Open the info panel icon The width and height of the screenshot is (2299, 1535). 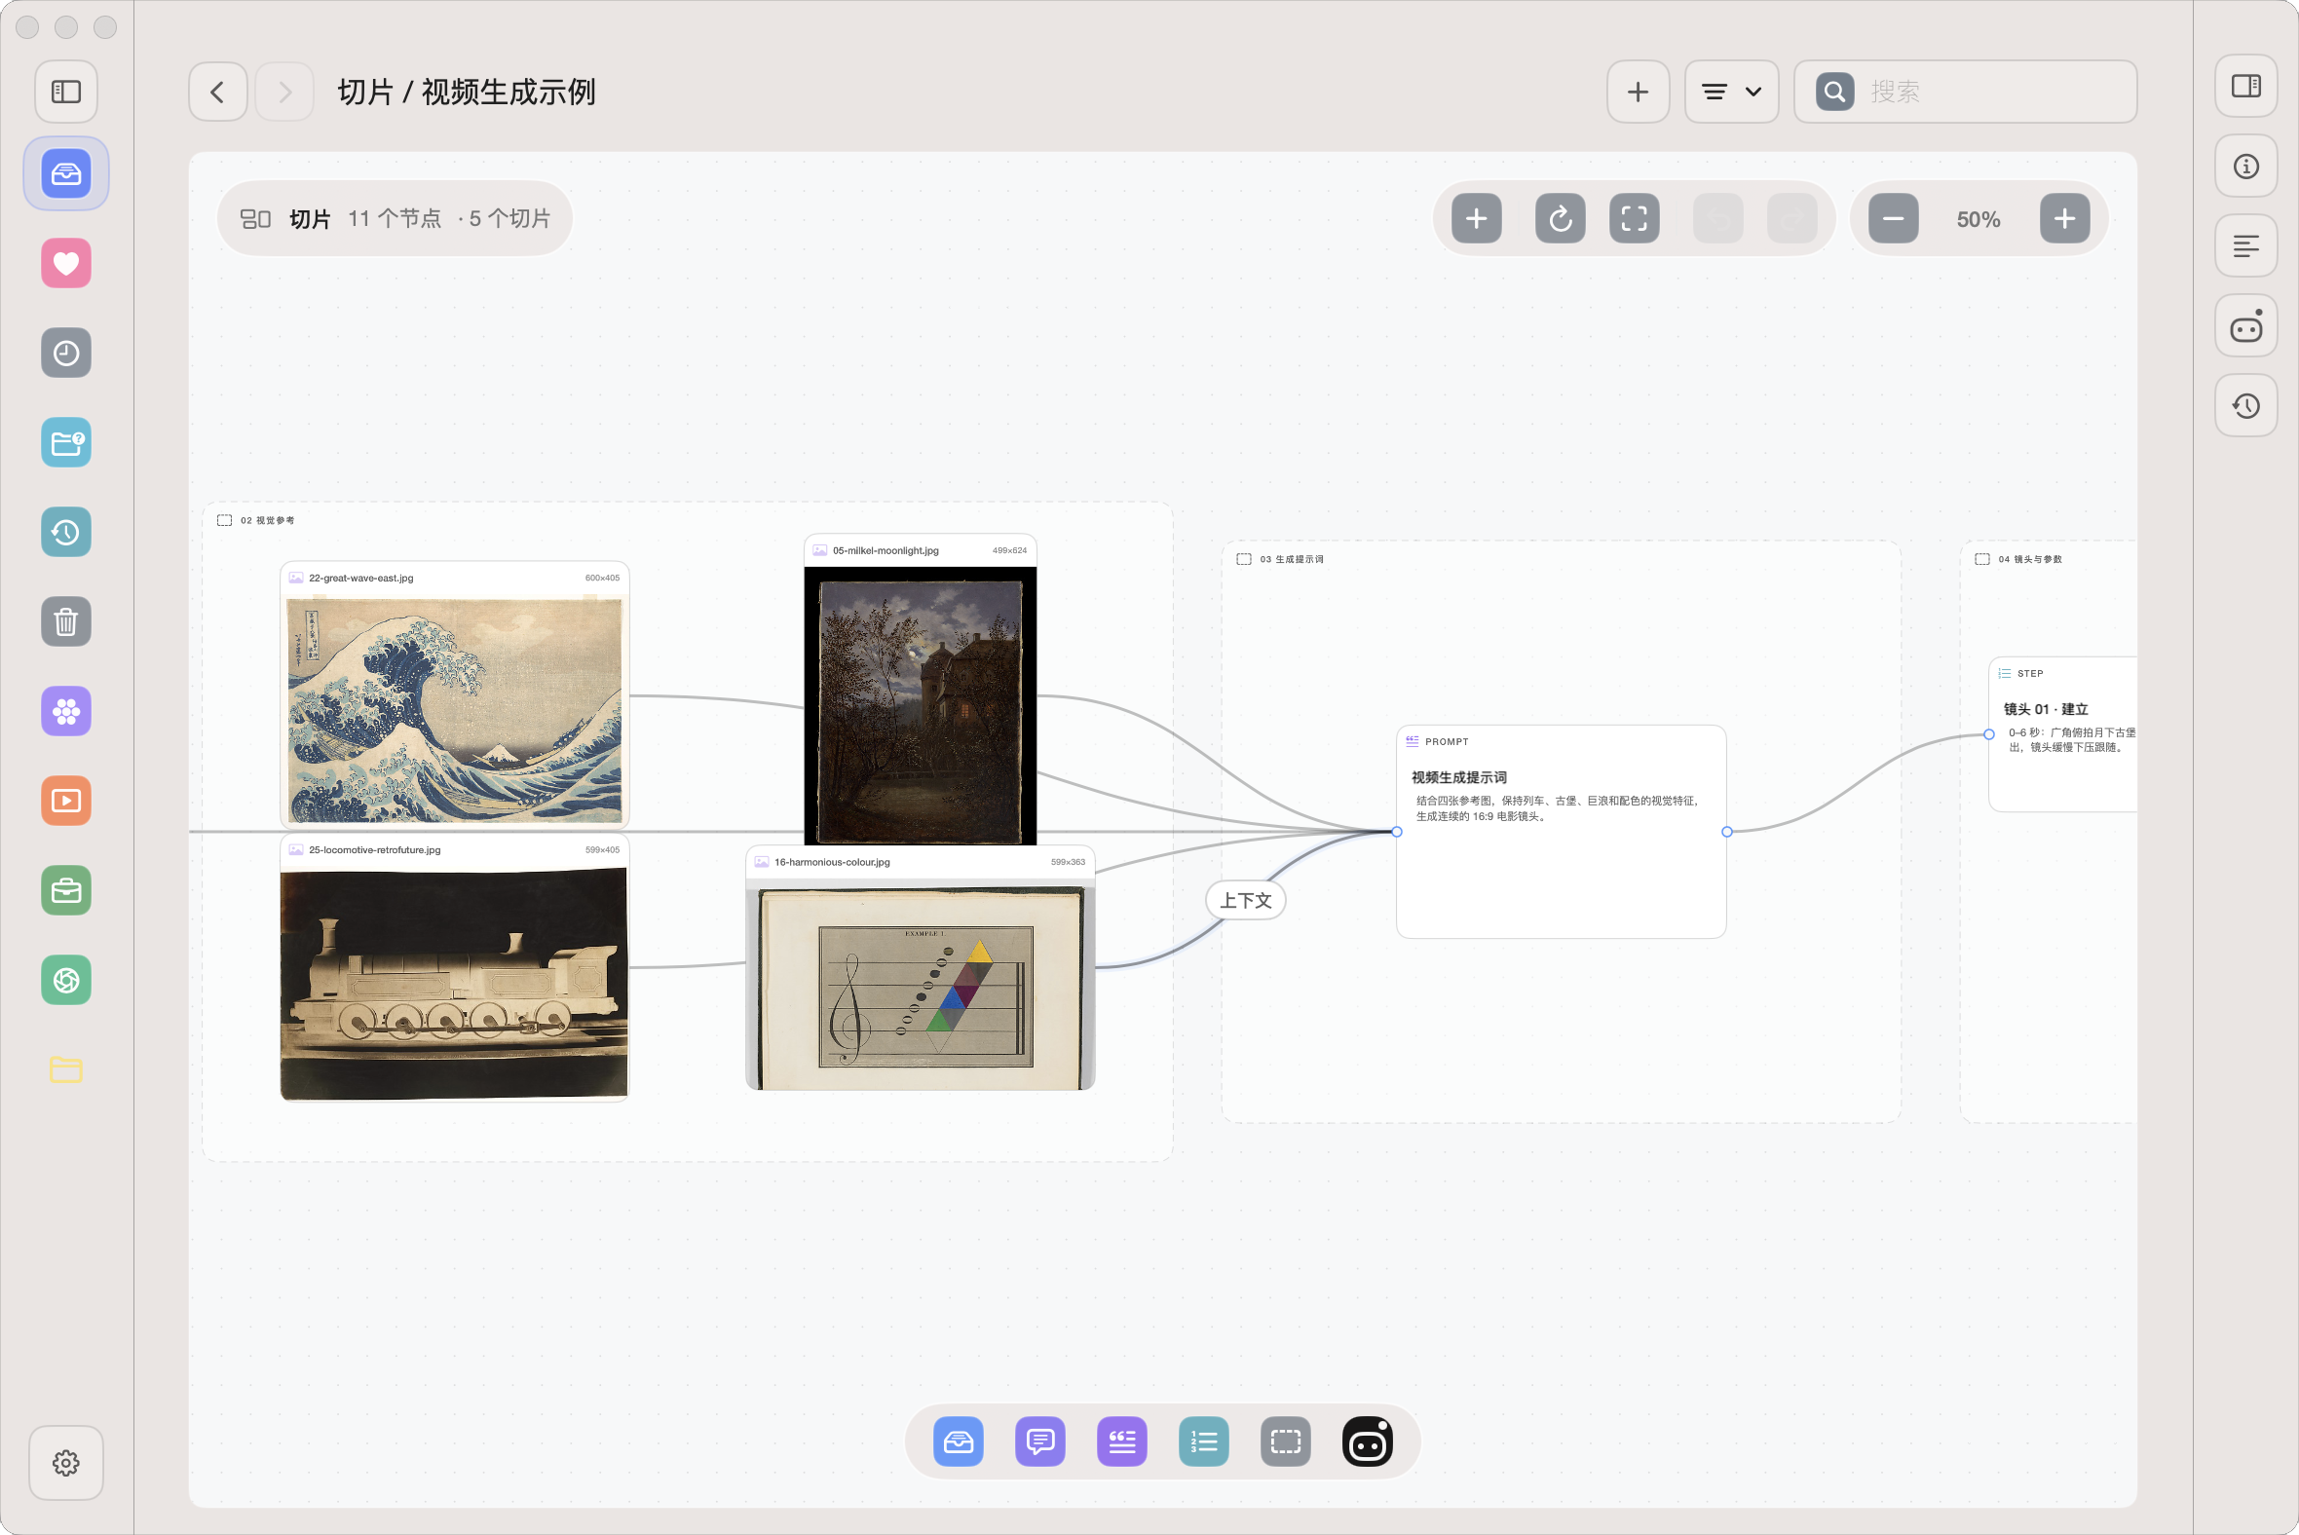pos(2246,167)
